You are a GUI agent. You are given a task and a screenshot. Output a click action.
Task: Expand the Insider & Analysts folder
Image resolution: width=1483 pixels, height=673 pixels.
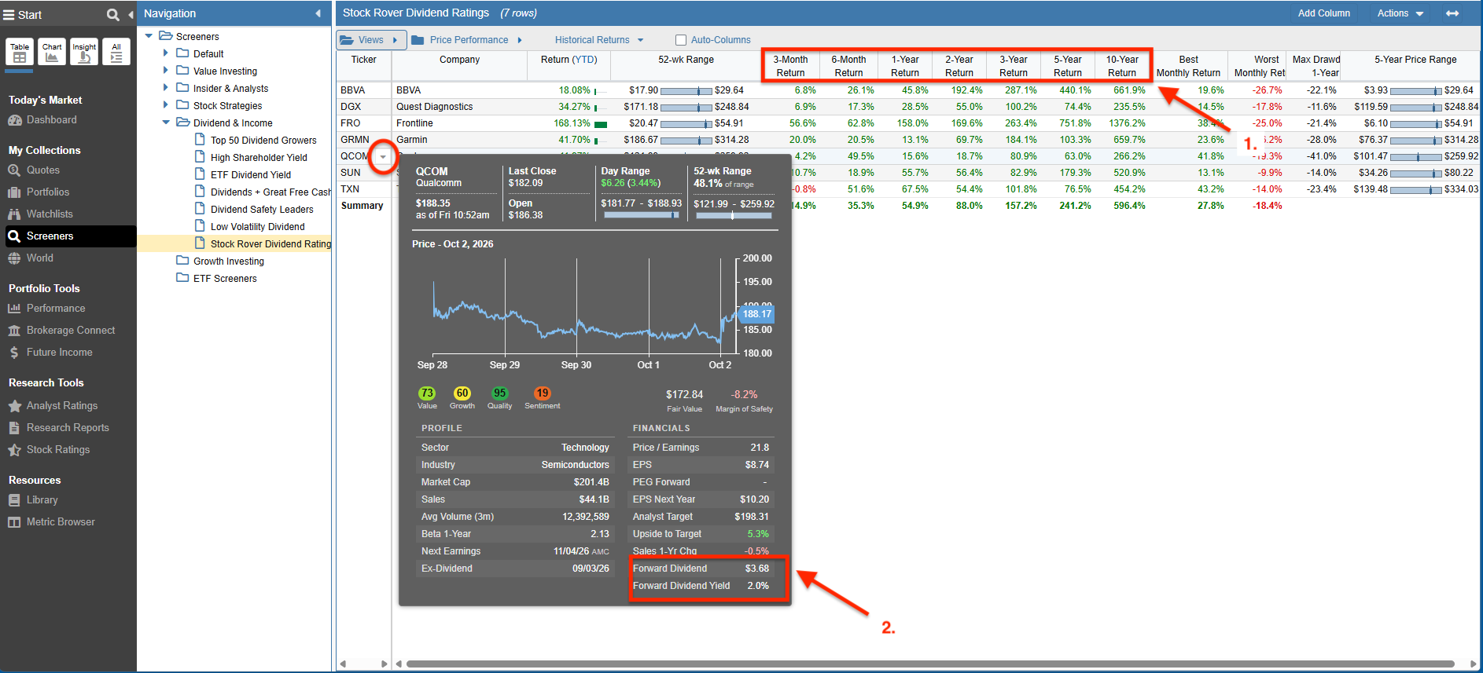(x=165, y=88)
